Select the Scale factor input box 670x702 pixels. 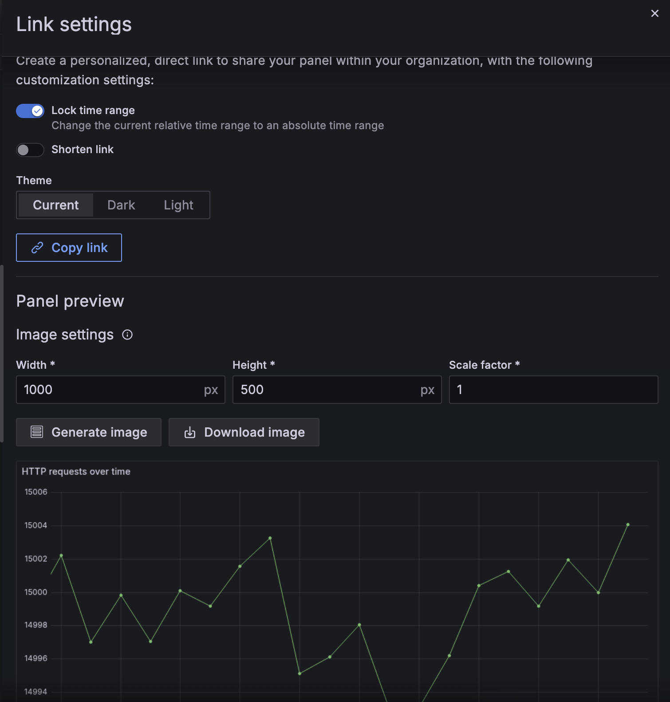(553, 390)
